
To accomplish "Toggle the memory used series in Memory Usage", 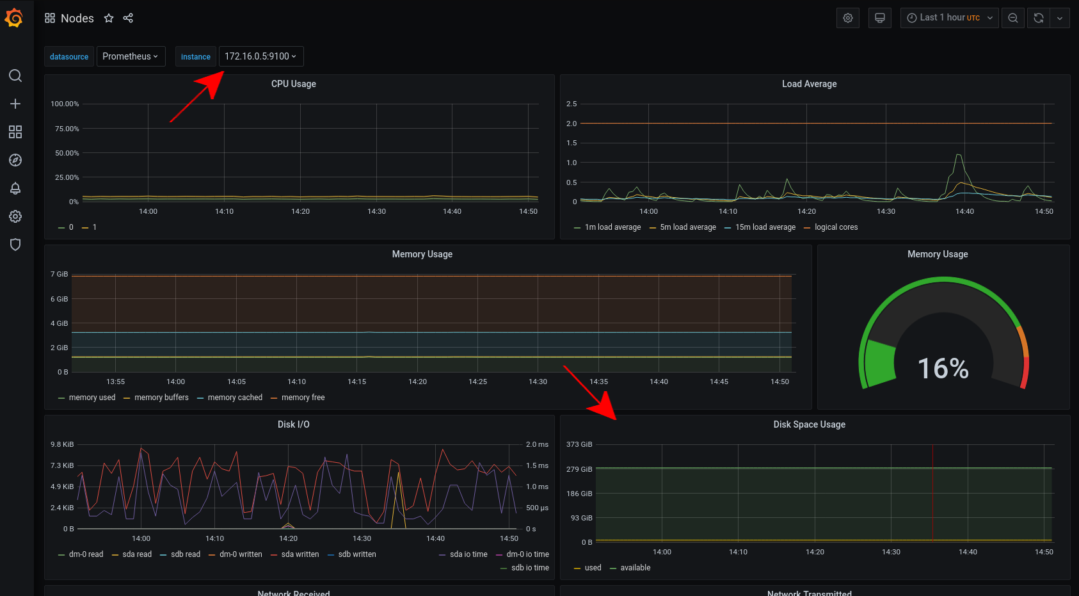I will click(92, 397).
